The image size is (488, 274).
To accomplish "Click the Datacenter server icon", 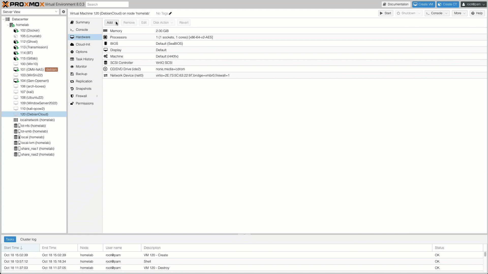I will [x=8, y=19].
